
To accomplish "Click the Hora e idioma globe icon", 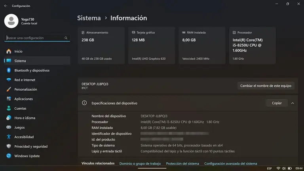I will (9, 118).
